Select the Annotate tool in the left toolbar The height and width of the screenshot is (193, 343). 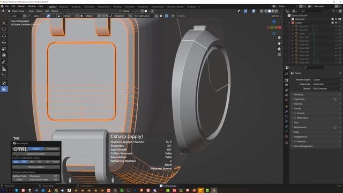coord(4,62)
